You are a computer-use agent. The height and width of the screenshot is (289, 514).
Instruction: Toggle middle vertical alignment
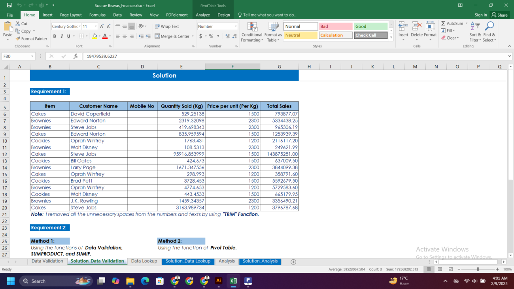[125, 26]
